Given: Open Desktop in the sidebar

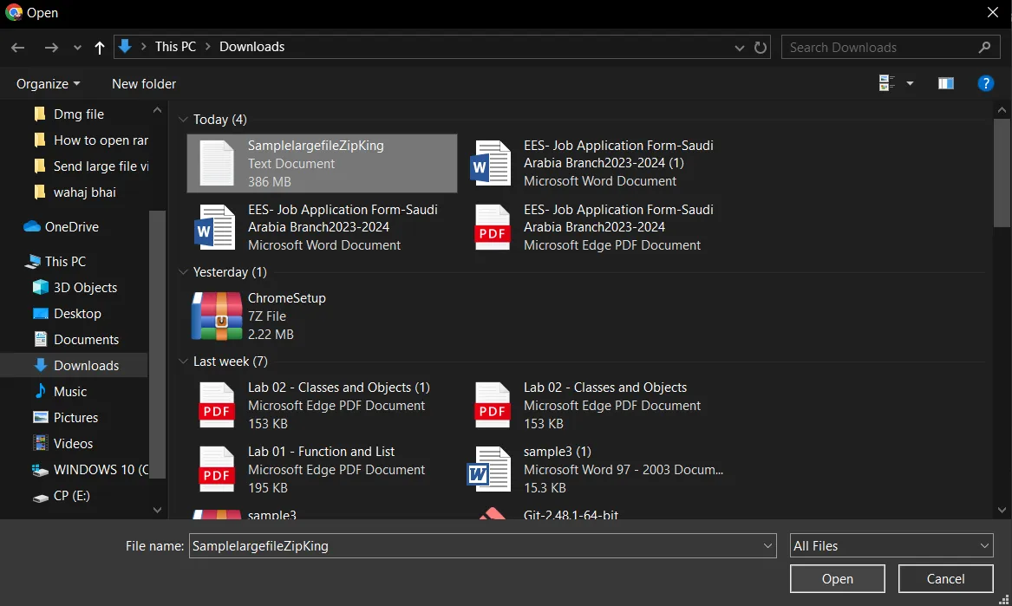Looking at the screenshot, I should pyautogui.click(x=77, y=313).
